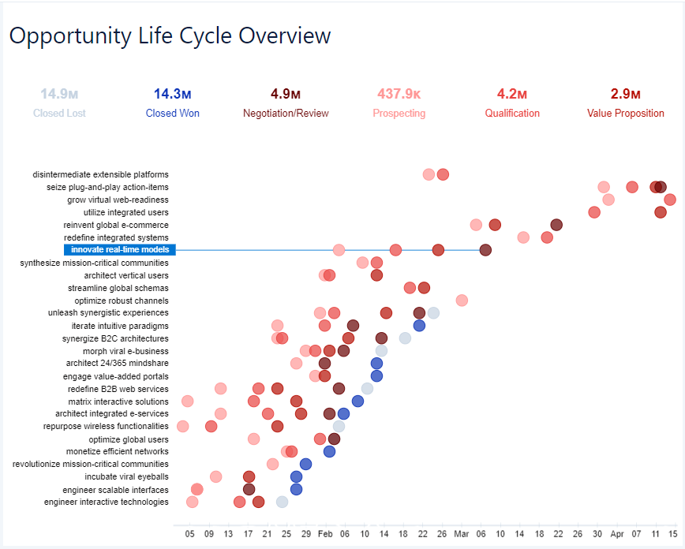685x549 pixels.
Task: Click the Mar label on date axis
Action: tap(462, 534)
